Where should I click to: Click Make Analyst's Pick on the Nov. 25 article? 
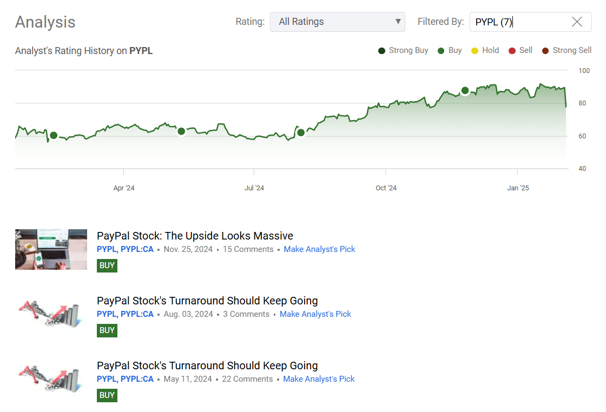[319, 249]
